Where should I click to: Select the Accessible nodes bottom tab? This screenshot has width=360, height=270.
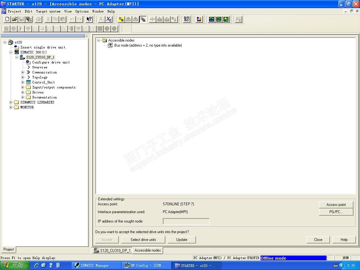coord(147,250)
